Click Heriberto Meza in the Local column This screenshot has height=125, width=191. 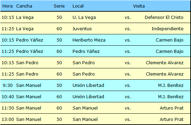(89, 40)
